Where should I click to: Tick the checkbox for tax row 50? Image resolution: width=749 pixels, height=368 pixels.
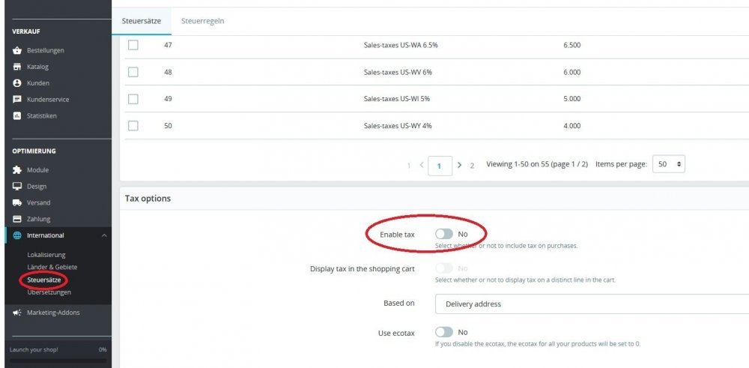tap(133, 126)
